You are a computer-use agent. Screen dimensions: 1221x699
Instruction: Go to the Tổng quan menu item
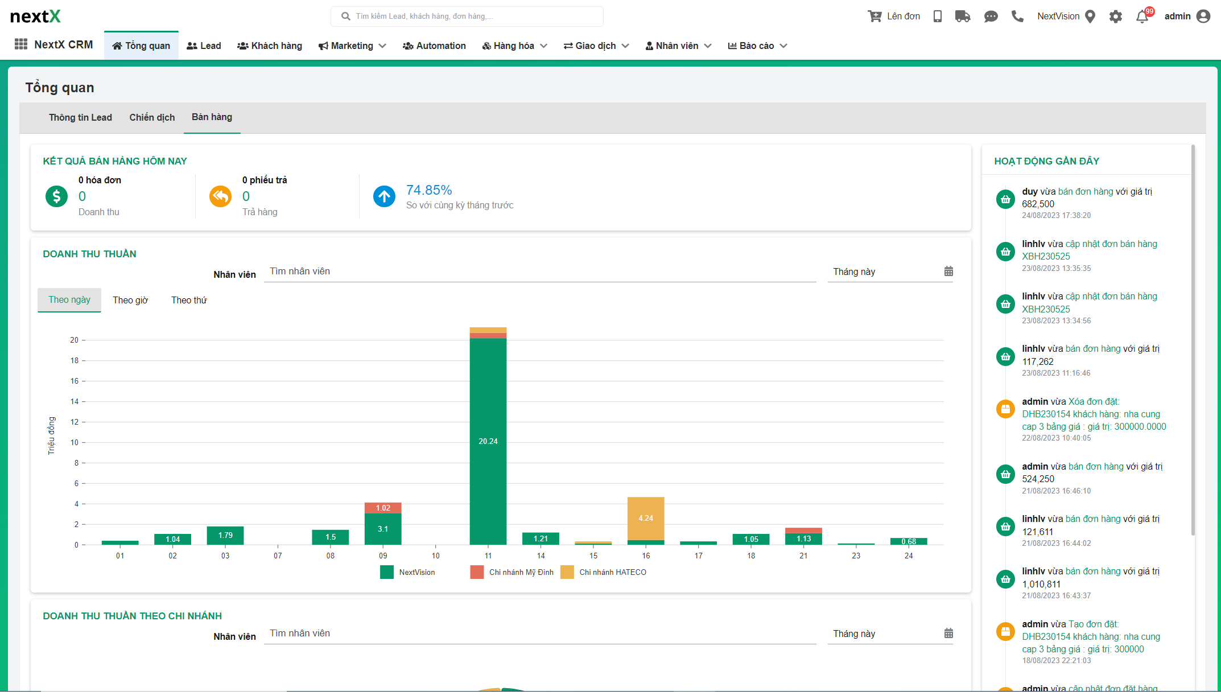point(141,46)
